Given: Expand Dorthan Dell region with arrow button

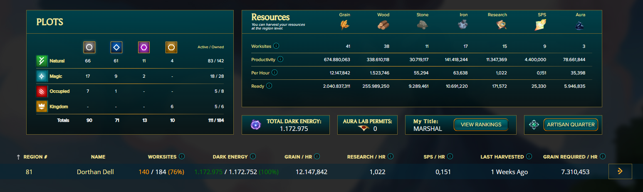Looking at the screenshot, I should (620, 171).
